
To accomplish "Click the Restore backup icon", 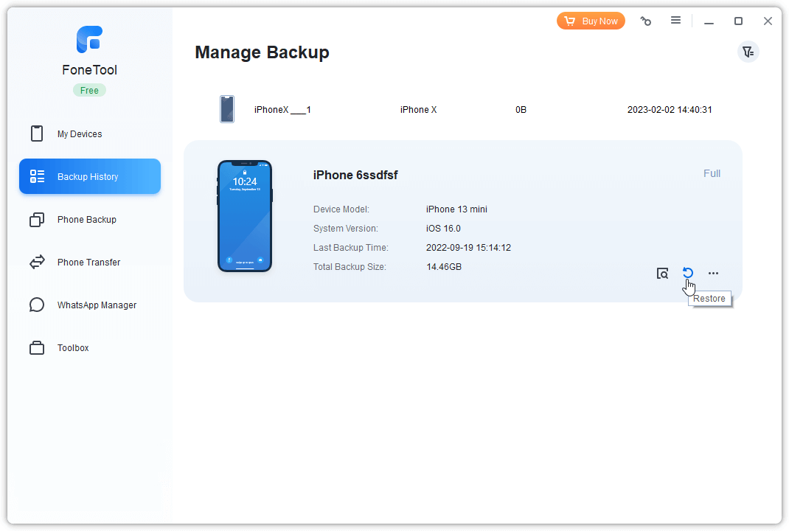I will 687,273.
